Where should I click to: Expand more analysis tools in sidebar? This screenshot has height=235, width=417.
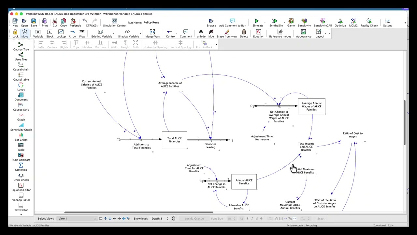tap(21, 215)
